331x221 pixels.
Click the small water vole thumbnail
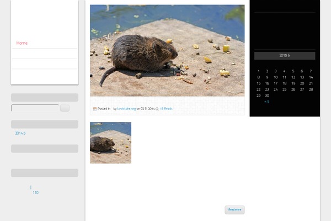[110, 143]
